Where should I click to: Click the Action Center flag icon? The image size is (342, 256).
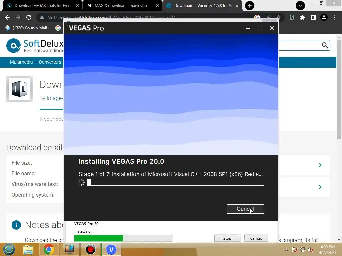(294, 250)
